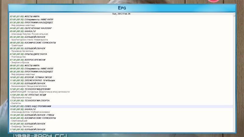Choose the 05:00 НАУКА 2.0 programme
The height and width of the screenshot is (137, 244).
[23, 31]
